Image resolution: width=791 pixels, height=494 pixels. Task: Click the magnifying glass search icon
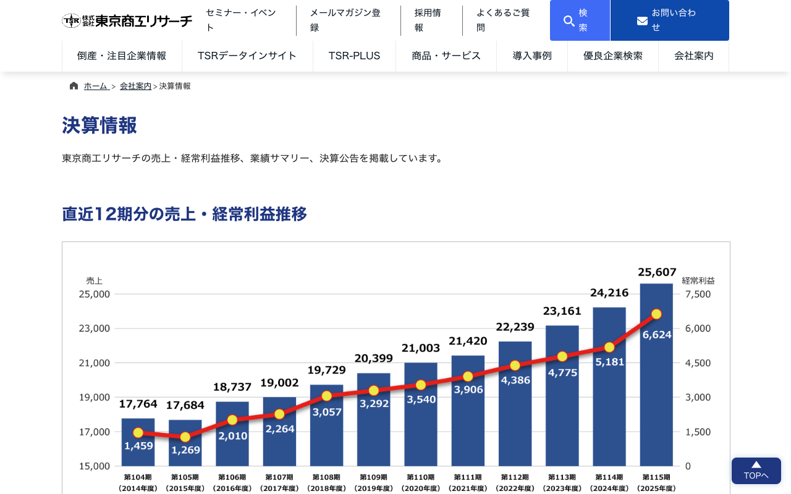click(x=569, y=21)
